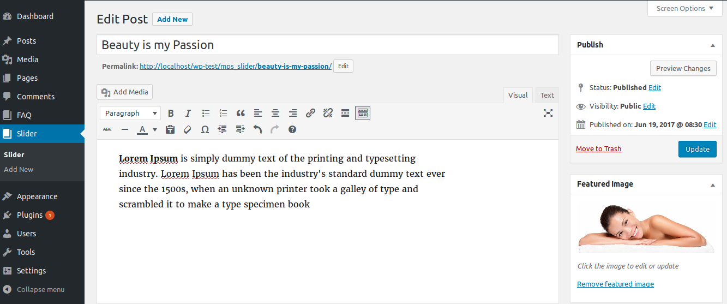This screenshot has width=727, height=304.
Task: Click the Preview Changes button
Action: pyautogui.click(x=683, y=68)
